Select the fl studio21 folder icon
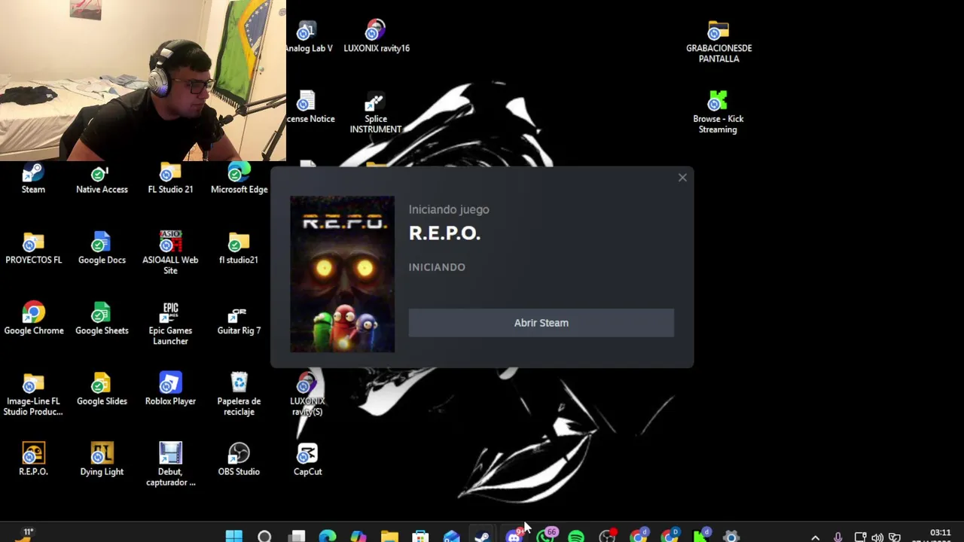The height and width of the screenshot is (542, 964). click(x=239, y=249)
